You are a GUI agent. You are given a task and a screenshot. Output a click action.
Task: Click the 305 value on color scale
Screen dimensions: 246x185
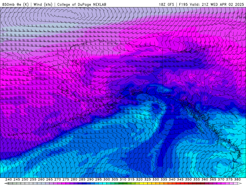point(115,179)
